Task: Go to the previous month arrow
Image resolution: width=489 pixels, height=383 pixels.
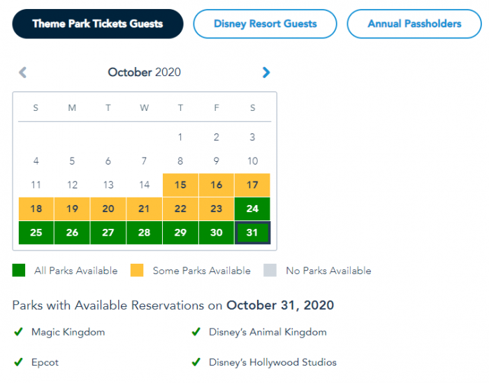Action: coord(22,72)
